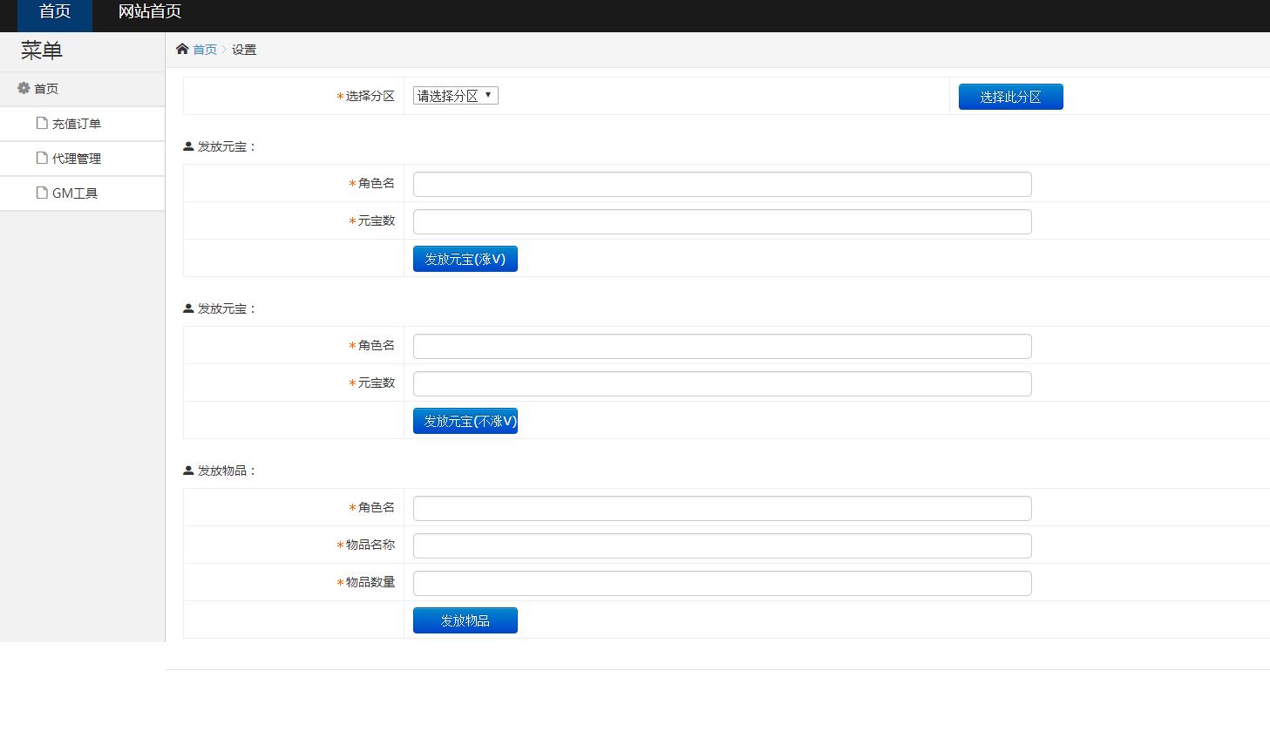Focus 角色名 field in first 发放元宝 section
Viewport: 1270px width, 745px height.
point(722,184)
